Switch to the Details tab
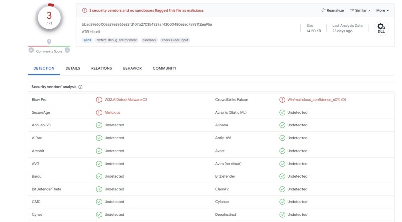The width and height of the screenshot is (402, 222). click(73, 68)
